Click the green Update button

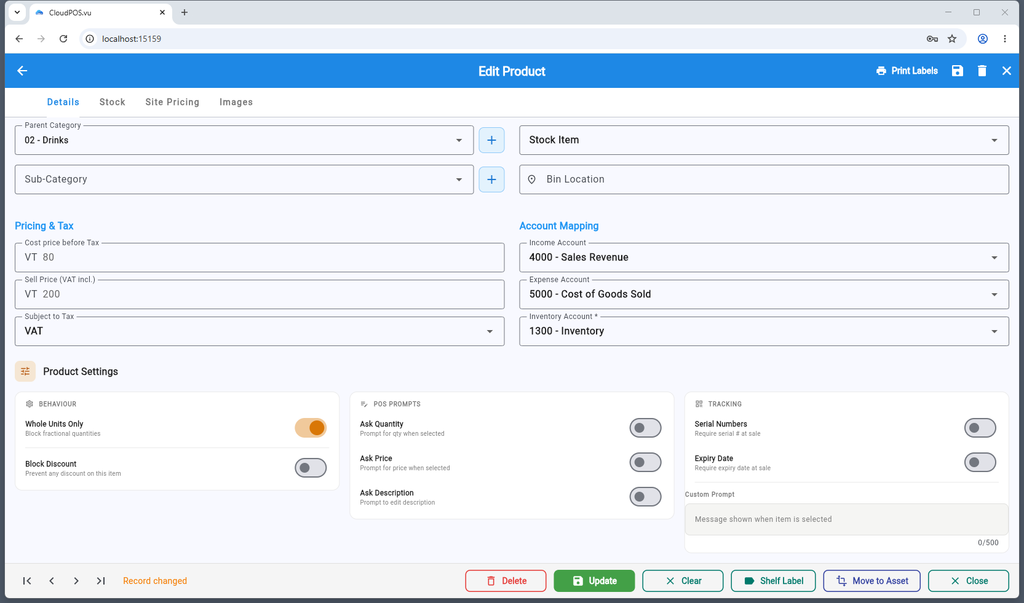pos(594,581)
